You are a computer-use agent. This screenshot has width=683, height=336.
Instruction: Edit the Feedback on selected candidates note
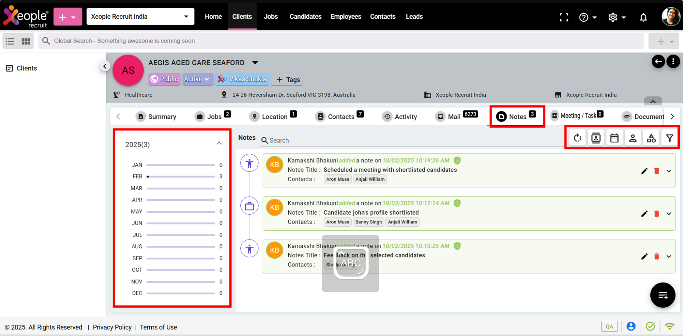tap(644, 256)
